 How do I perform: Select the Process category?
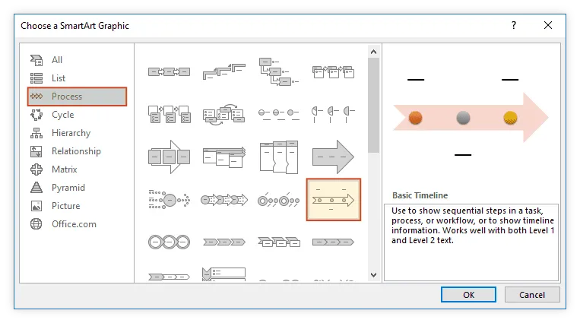(67, 97)
